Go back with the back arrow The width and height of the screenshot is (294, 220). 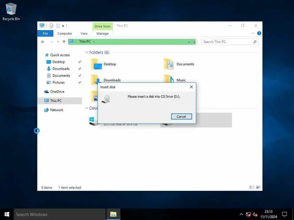click(x=43, y=42)
